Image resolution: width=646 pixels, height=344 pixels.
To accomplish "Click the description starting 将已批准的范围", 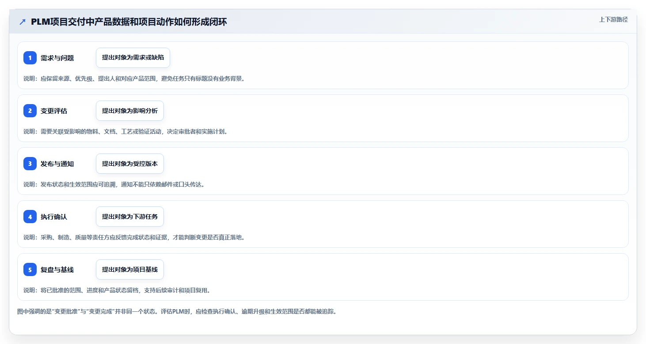I will click(117, 290).
